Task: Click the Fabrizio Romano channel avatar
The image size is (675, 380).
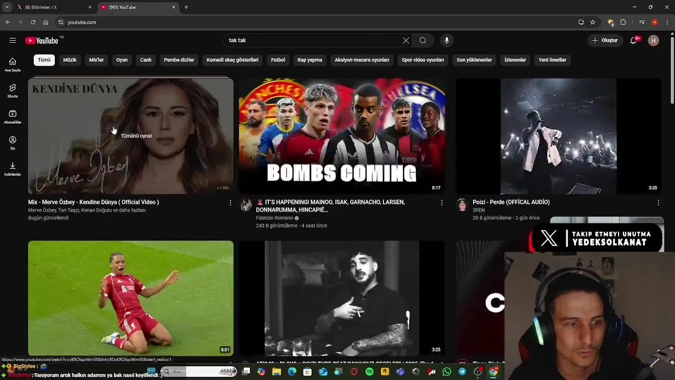Action: tap(246, 205)
